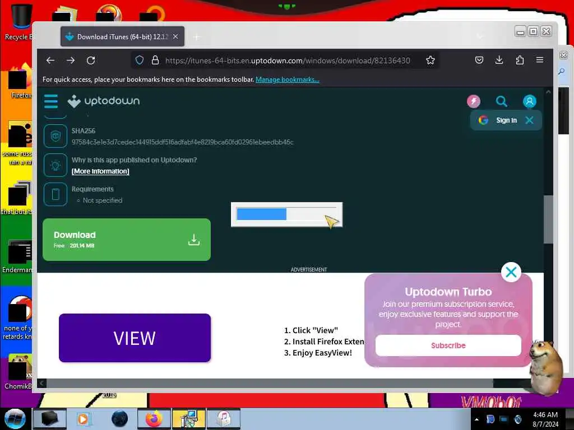Click the green Download button

tap(127, 240)
